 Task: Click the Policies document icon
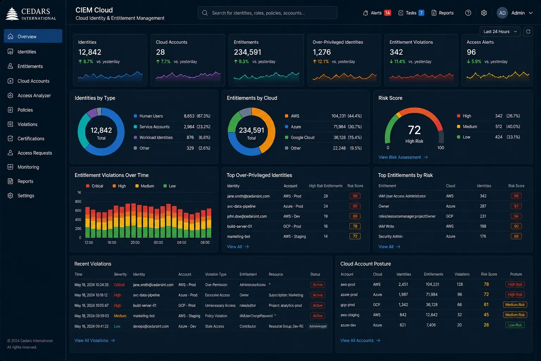(x=11, y=110)
